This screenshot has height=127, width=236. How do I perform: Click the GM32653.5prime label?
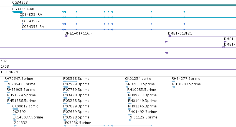[x=140, y=84]
